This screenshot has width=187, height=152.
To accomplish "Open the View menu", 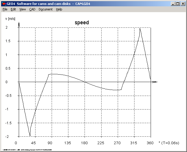I will [x=23, y=9].
